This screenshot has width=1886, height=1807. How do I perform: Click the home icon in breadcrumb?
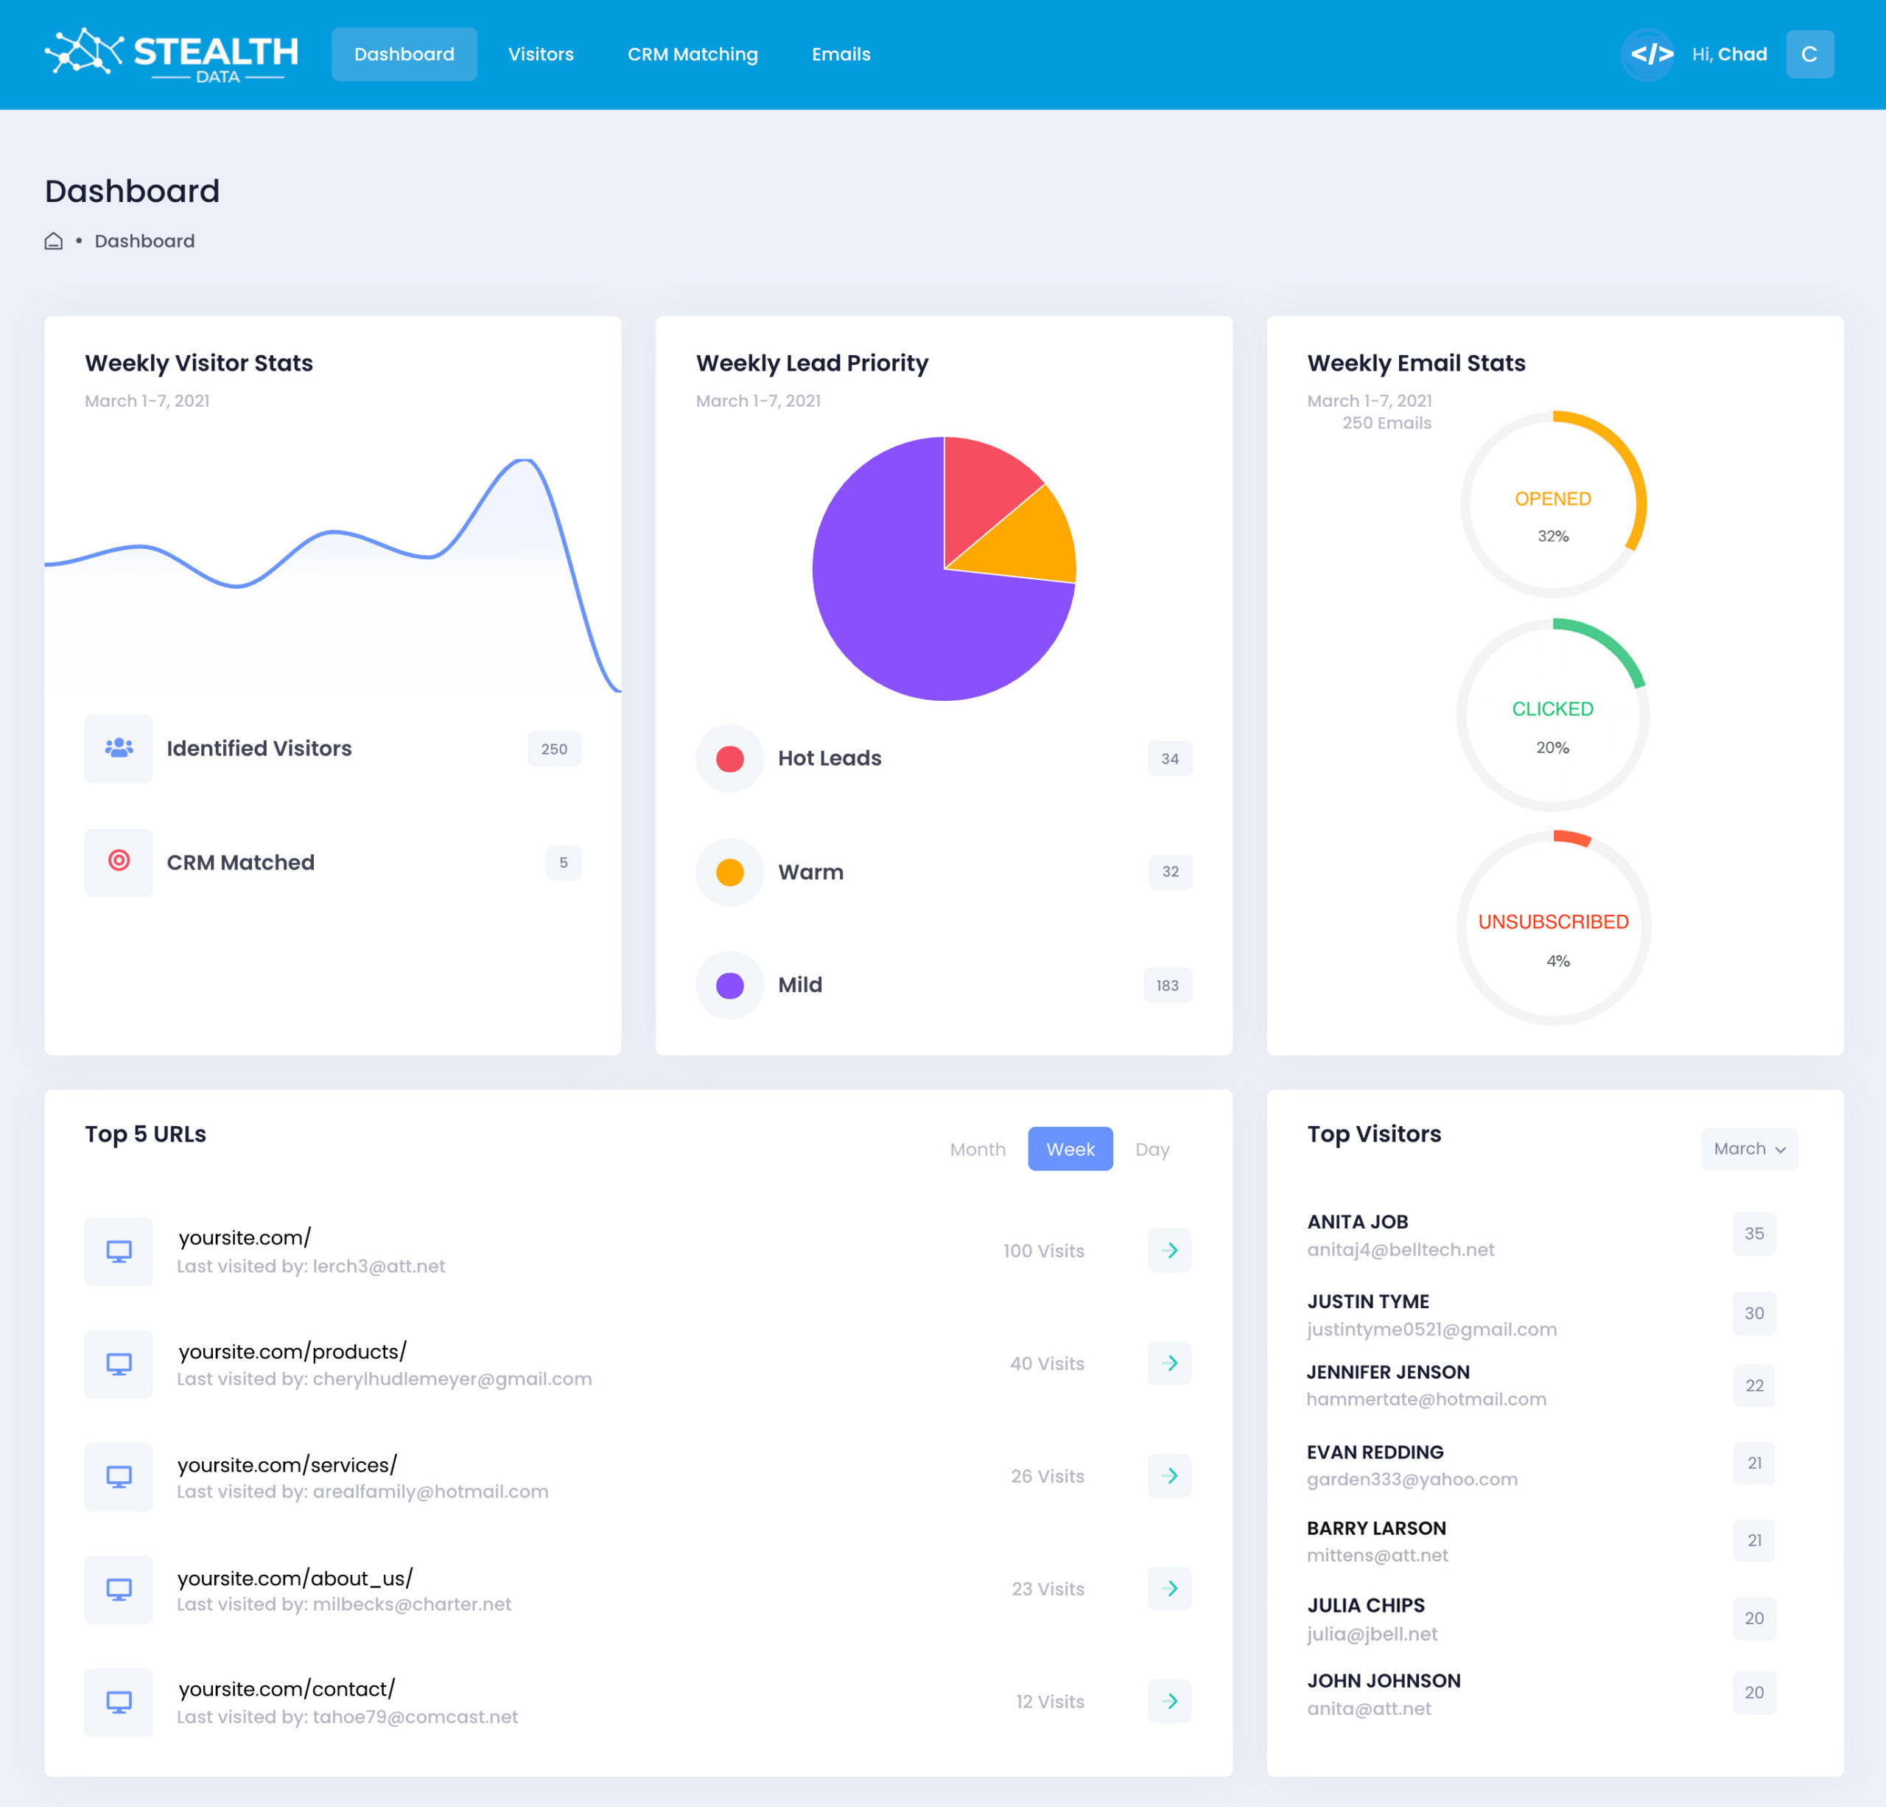tap(54, 241)
